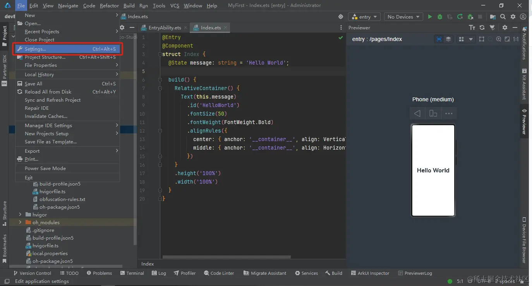This screenshot has width=532, height=286.
Task: Close the Index.ets editor tab
Action: (226, 27)
